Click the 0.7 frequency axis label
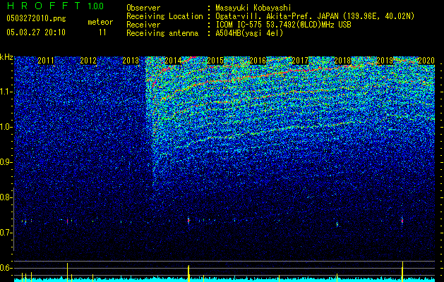 coord(6,233)
